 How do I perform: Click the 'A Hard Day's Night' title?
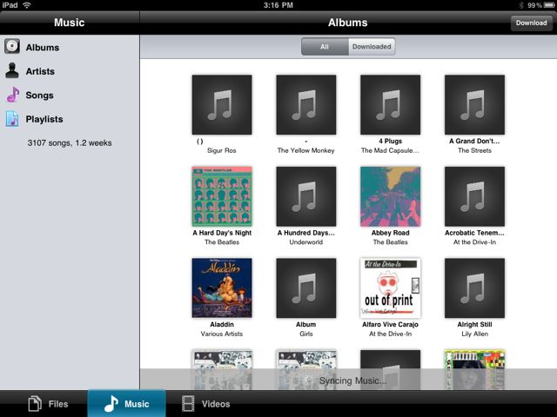pyautogui.click(x=222, y=233)
